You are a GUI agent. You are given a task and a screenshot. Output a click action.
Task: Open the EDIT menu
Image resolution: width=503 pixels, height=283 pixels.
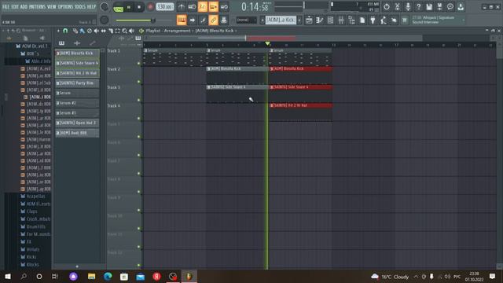15,6
